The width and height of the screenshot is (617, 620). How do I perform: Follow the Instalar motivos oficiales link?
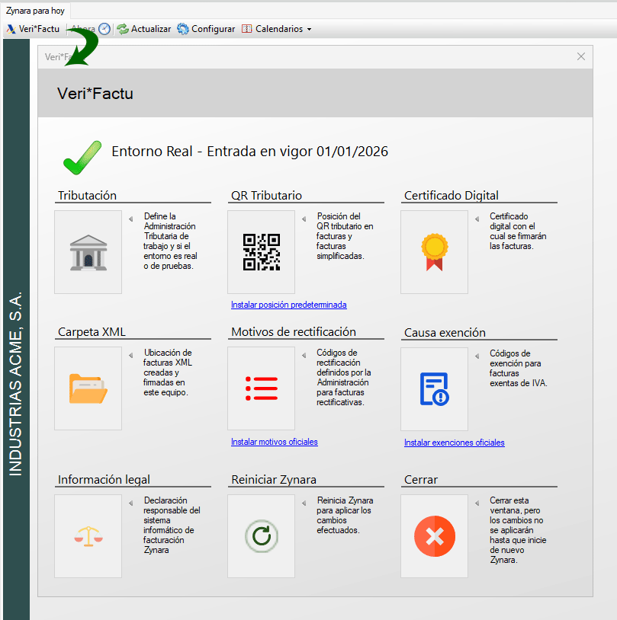tap(274, 442)
